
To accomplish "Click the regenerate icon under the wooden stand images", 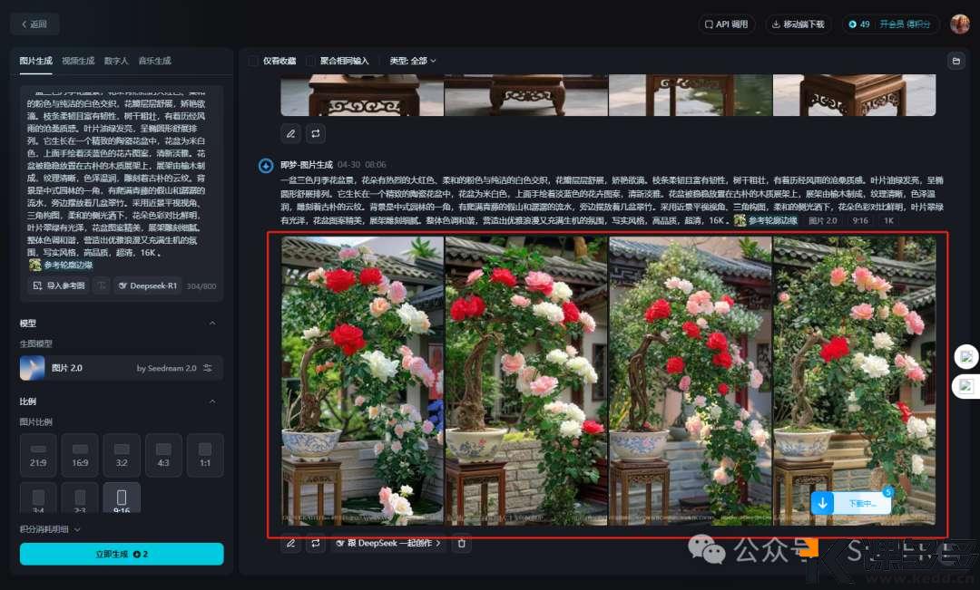I will coord(316,133).
